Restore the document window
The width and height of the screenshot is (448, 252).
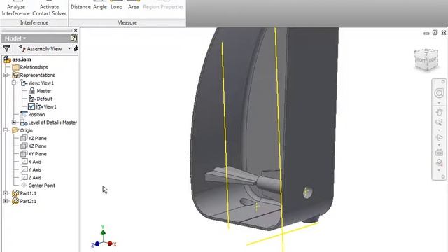point(435,33)
